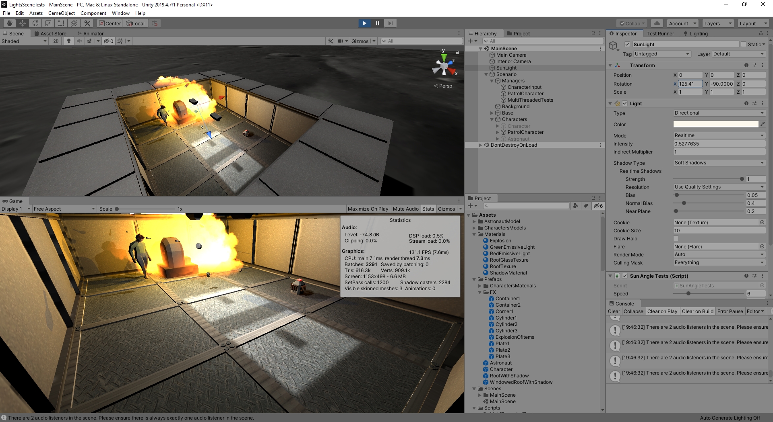This screenshot has width=773, height=422.
Task: Open Transform component help icon
Action: (746, 65)
